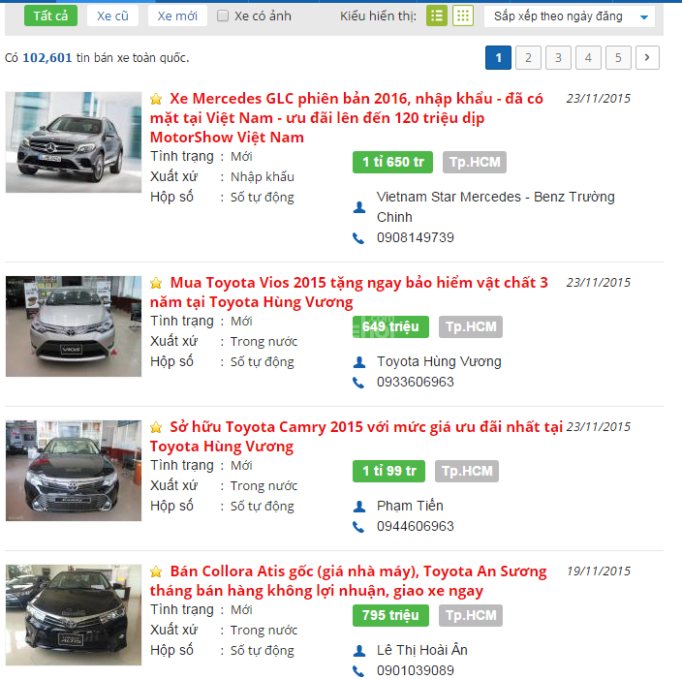682x679 pixels.
Task: Switch to grid view display icon
Action: [x=463, y=16]
